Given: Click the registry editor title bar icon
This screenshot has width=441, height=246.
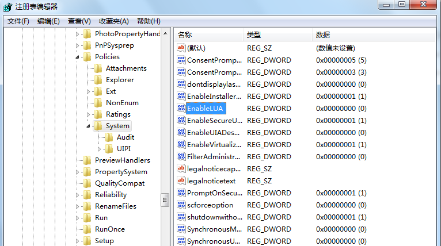Looking at the screenshot, I should pyautogui.click(x=8, y=7).
